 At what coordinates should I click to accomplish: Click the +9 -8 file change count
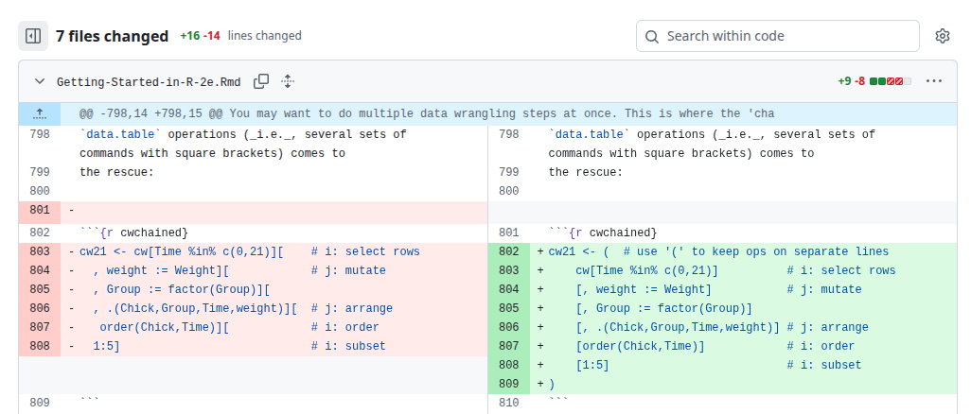(x=851, y=81)
